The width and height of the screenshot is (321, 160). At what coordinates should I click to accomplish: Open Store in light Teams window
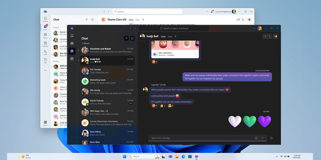click(x=45, y=123)
